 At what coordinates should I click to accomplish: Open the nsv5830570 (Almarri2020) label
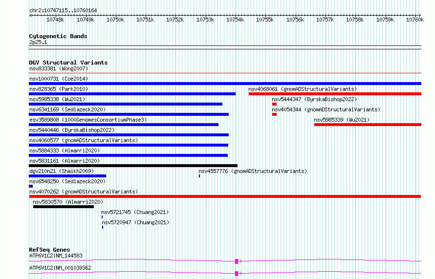pyautogui.click(x=68, y=202)
